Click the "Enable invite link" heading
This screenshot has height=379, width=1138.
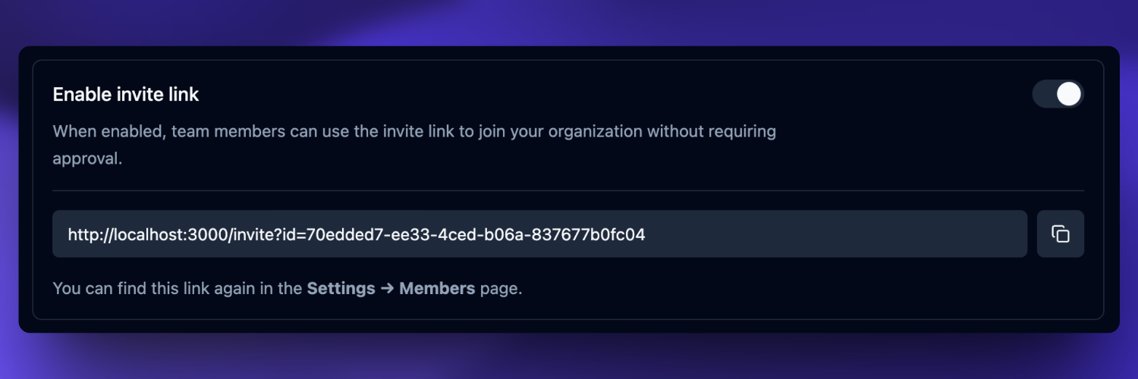pos(126,95)
